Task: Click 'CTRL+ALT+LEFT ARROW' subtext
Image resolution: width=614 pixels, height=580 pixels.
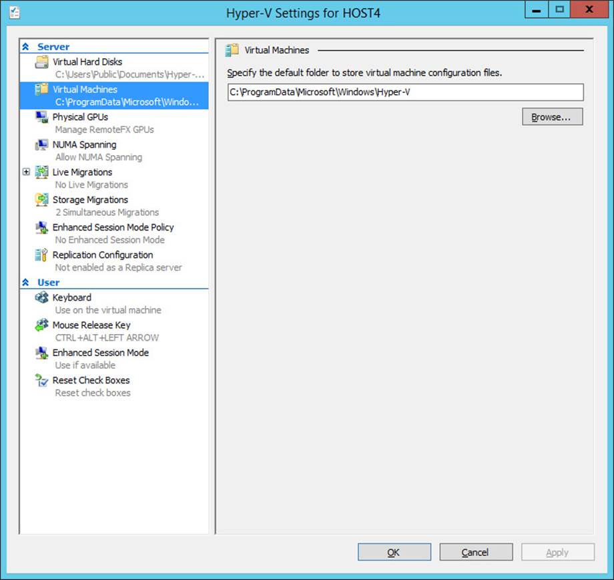Action: coord(107,337)
